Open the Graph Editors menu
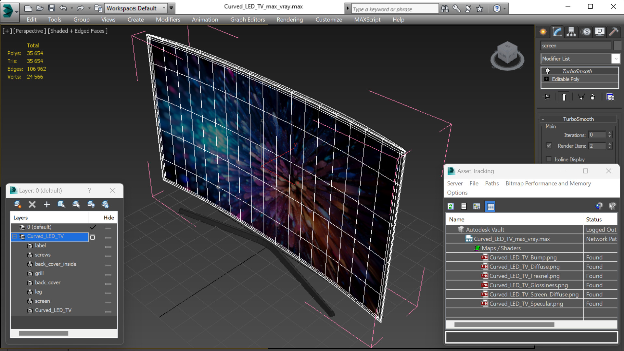Image resolution: width=624 pixels, height=351 pixels. point(248,19)
